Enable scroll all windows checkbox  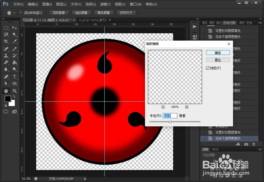(x=21, y=13)
